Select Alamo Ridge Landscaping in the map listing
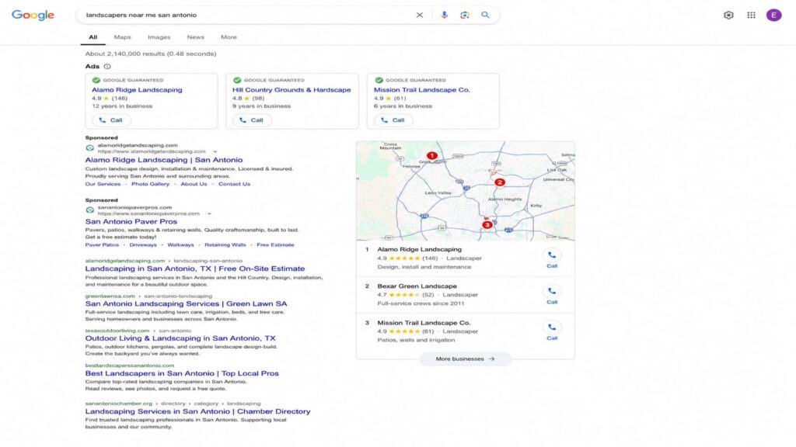Viewport: 796px width, 447px height. [419, 249]
